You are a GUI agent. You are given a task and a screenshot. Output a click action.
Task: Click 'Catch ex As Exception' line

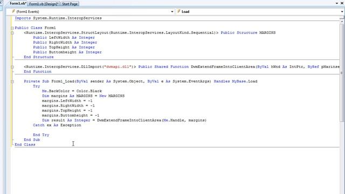(57, 125)
